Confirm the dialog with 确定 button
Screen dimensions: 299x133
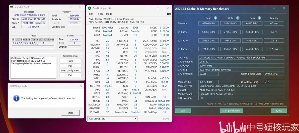click(x=70, y=113)
